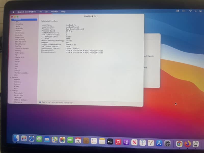This screenshot has width=204, height=153.
Task: Collapse the Software section chevron
Action: point(10,91)
